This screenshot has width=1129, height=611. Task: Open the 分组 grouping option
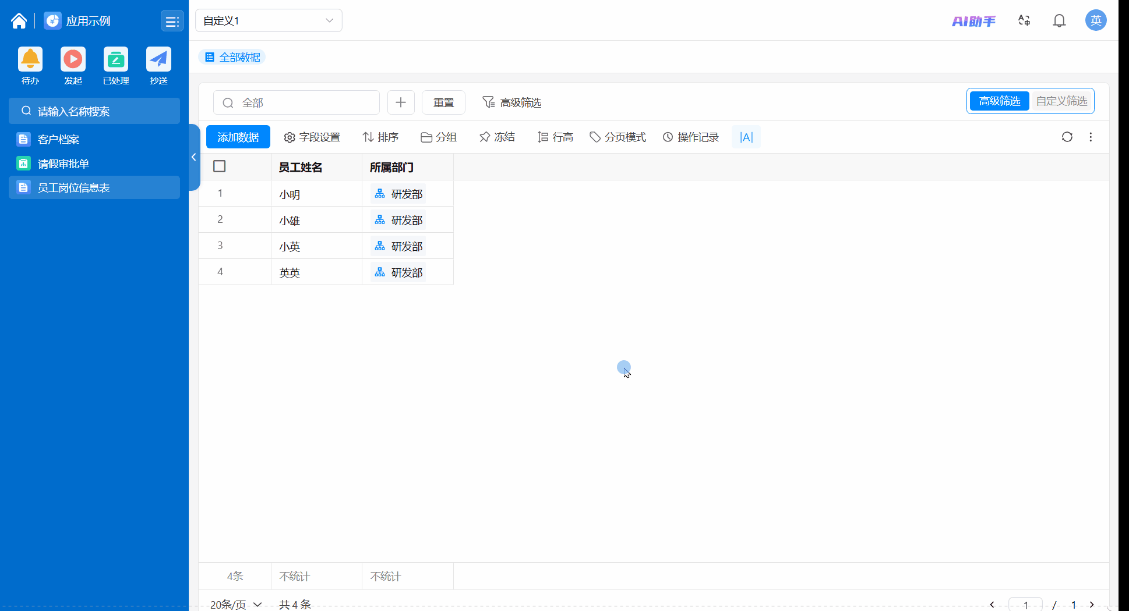pos(439,137)
